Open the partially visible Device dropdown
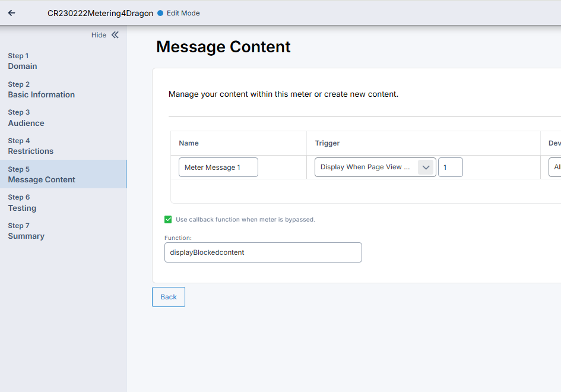 [x=554, y=167]
